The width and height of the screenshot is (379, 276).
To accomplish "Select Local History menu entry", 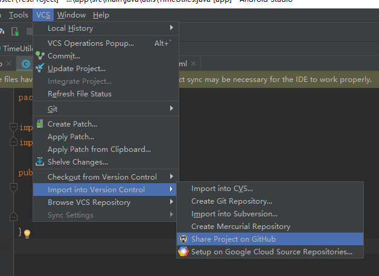I will click(106, 28).
